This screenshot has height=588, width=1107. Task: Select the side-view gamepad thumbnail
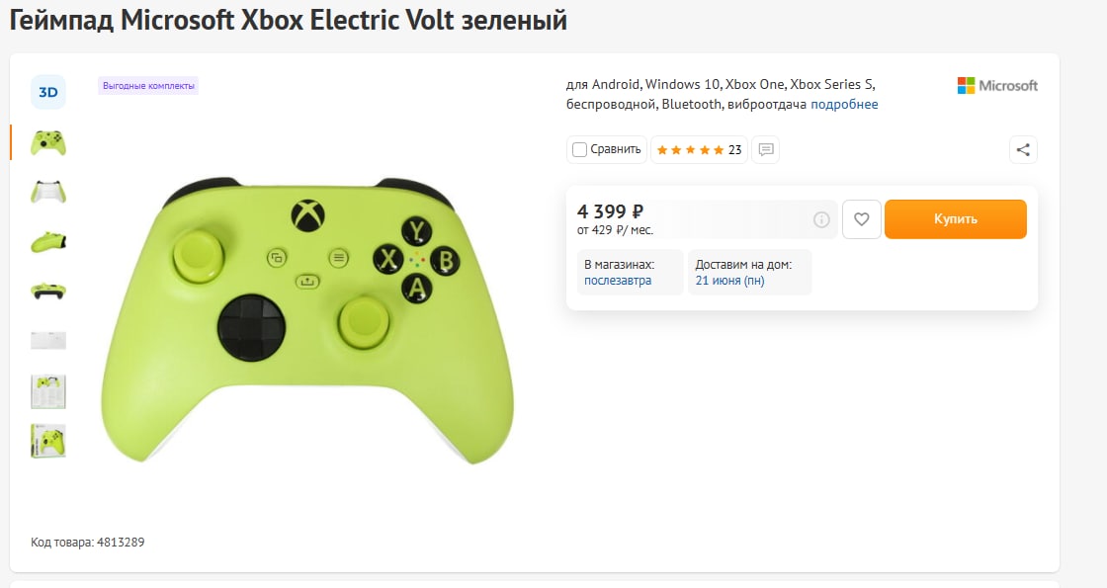click(48, 241)
